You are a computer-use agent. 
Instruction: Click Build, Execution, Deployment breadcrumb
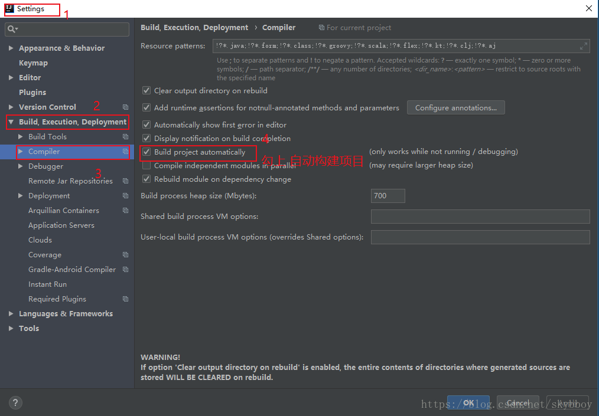point(194,28)
